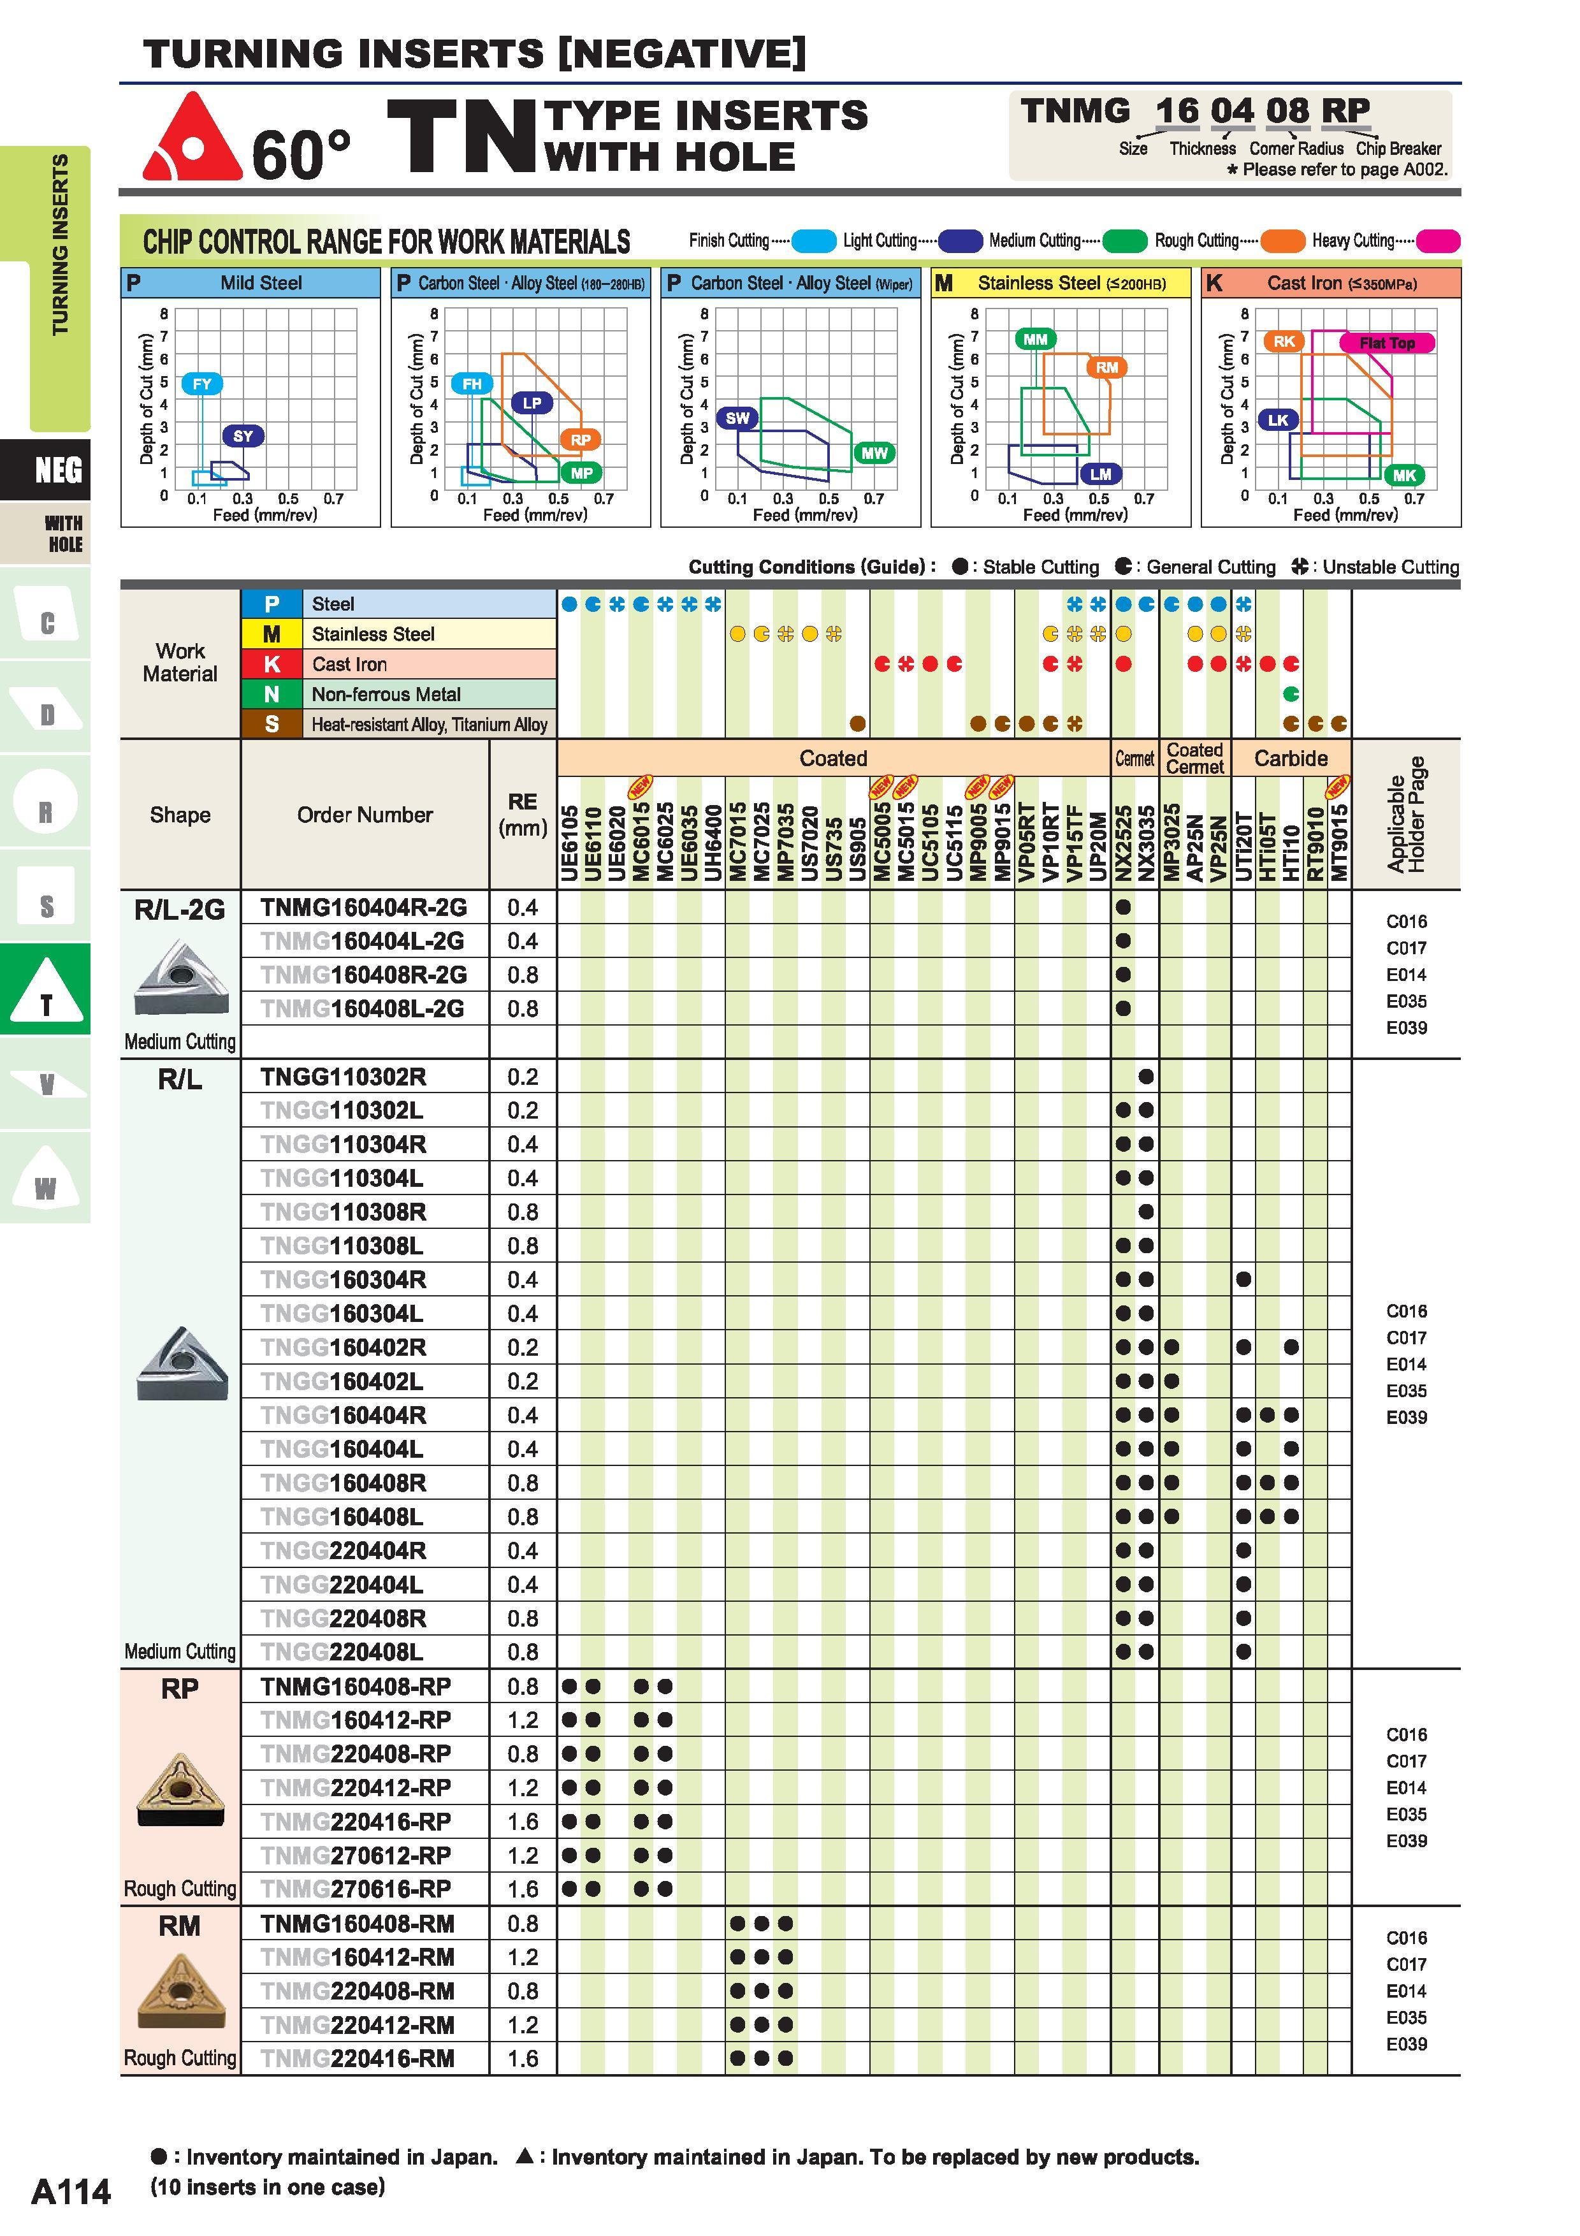Click the FY label in Mild Steel chart
The width and height of the screenshot is (1580, 2236).
(201, 384)
